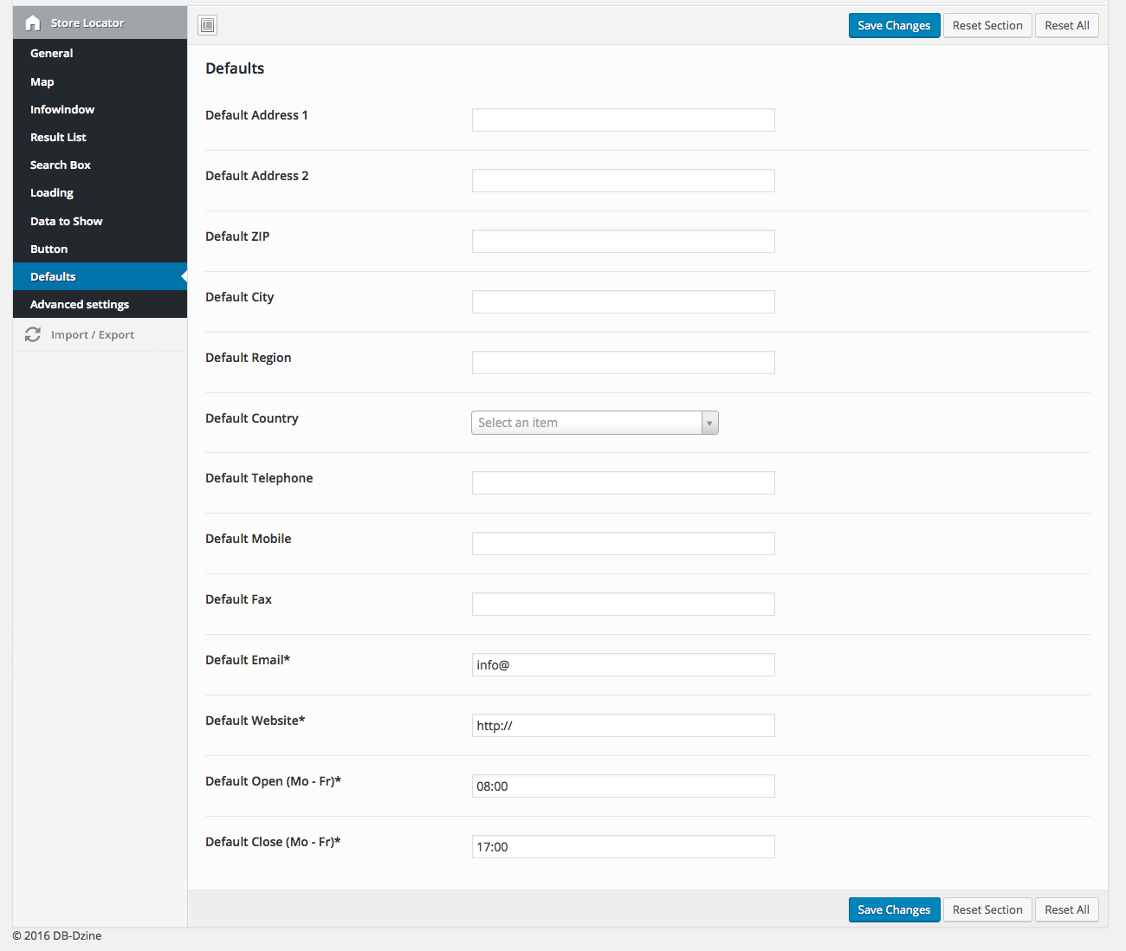1126x951 pixels.
Task: Open the Import / Export section
Action: click(x=100, y=334)
